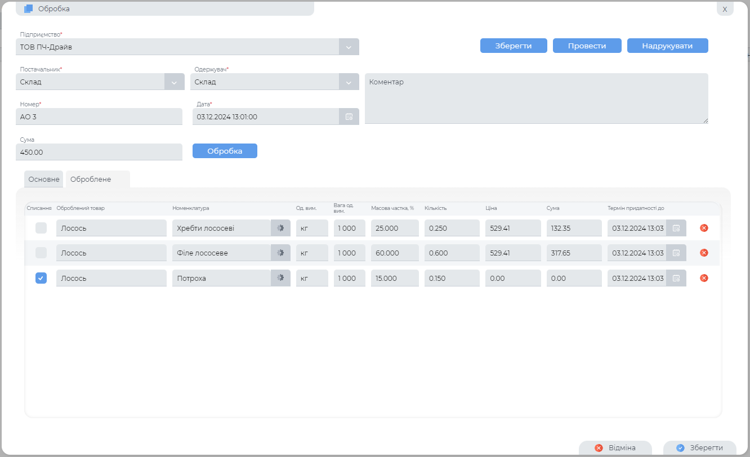
Task: Open the Постачальник dropdown list
Action: (x=175, y=82)
